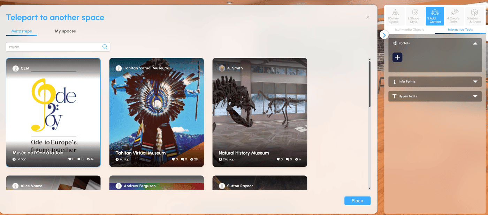Click A. Smith author avatar
Image resolution: width=488 pixels, height=215 pixels.
[222, 68]
